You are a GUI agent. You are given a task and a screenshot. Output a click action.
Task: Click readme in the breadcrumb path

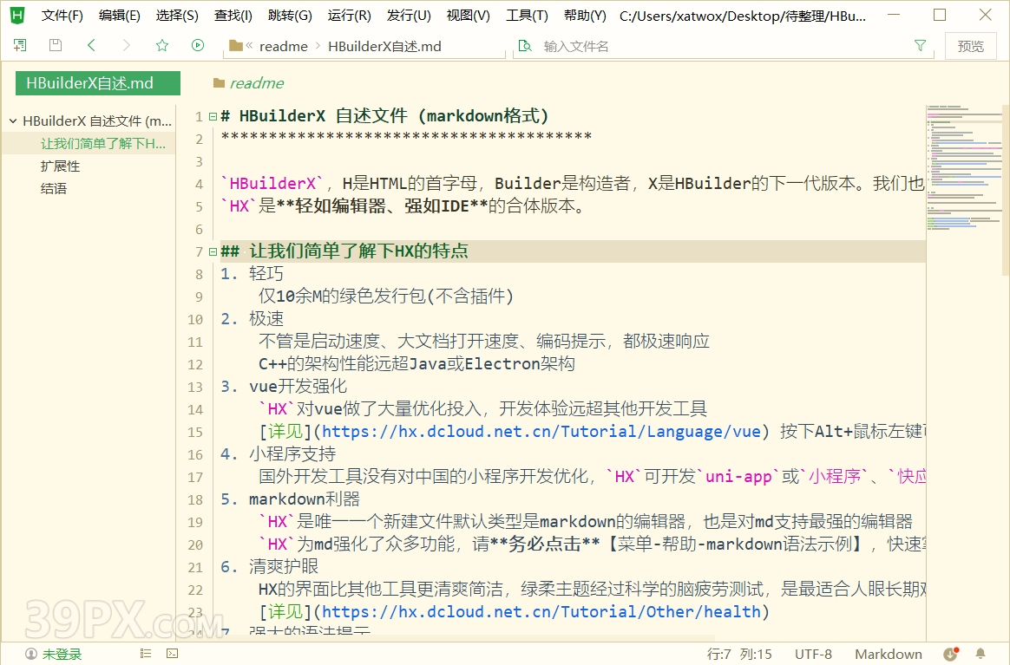tap(284, 46)
